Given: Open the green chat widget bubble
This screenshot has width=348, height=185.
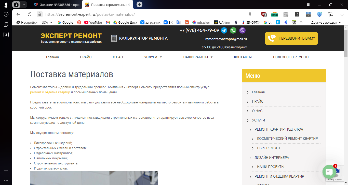Looking at the screenshot, I should point(329,172).
